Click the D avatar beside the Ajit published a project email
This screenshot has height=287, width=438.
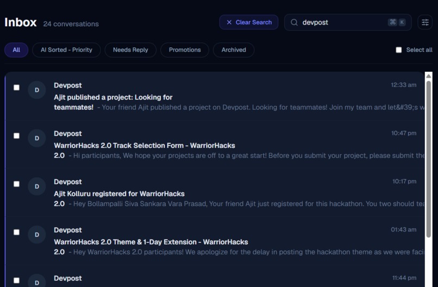[x=37, y=90]
